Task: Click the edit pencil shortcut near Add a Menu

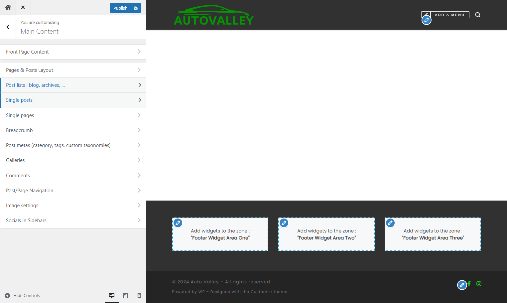Action: [427, 20]
